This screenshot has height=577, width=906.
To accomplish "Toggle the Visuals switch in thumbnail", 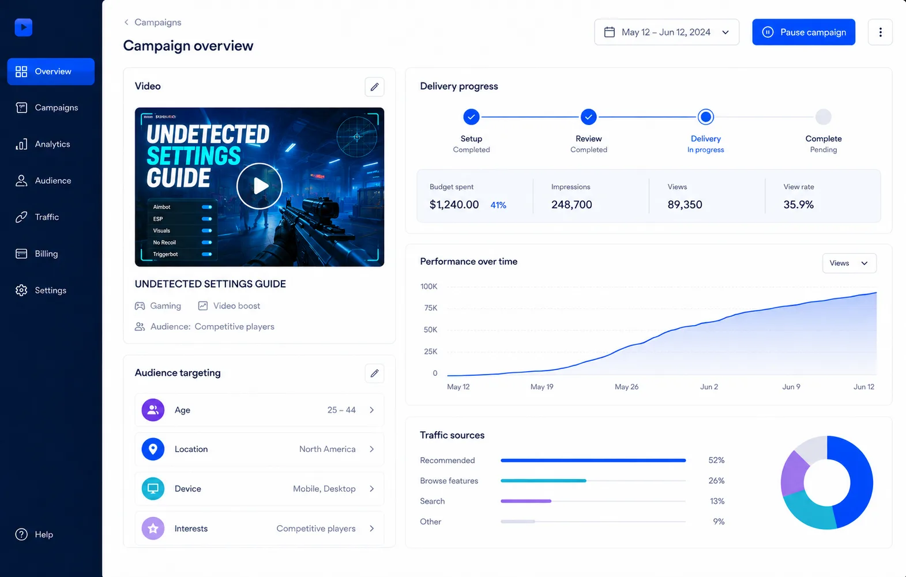I will point(206,231).
